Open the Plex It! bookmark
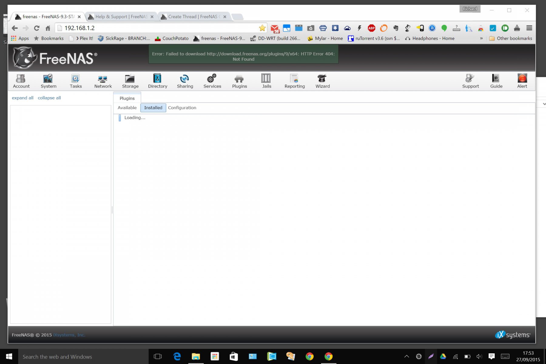Screen dimensions: 546x364 pyautogui.click(x=81, y=39)
